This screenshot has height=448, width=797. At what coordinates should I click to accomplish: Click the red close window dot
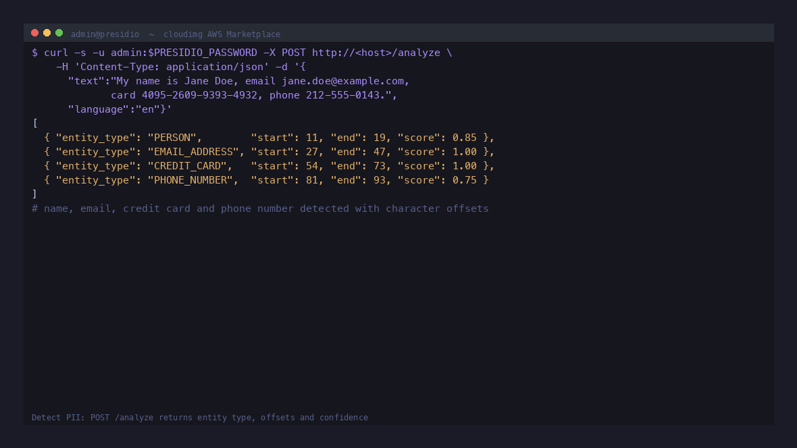(x=34, y=33)
